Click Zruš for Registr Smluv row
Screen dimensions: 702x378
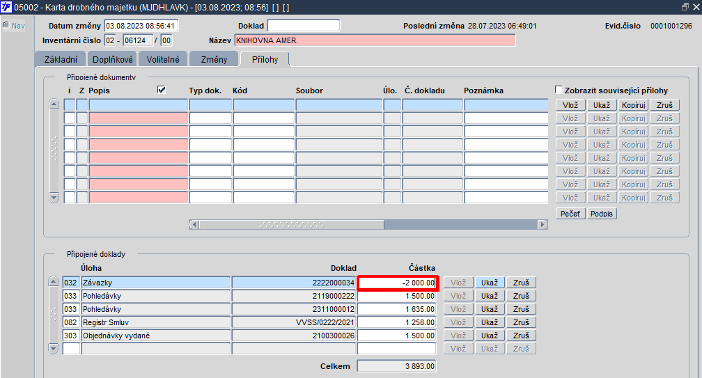click(521, 322)
